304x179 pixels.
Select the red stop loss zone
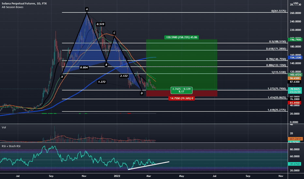(181, 93)
